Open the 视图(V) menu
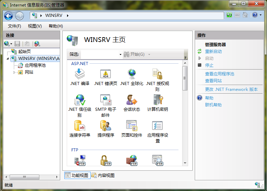The image size is (267, 191). (x=35, y=26)
